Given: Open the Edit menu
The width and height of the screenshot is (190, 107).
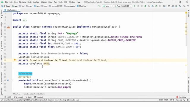Looking at the screenshot, I should [x=11, y=2].
